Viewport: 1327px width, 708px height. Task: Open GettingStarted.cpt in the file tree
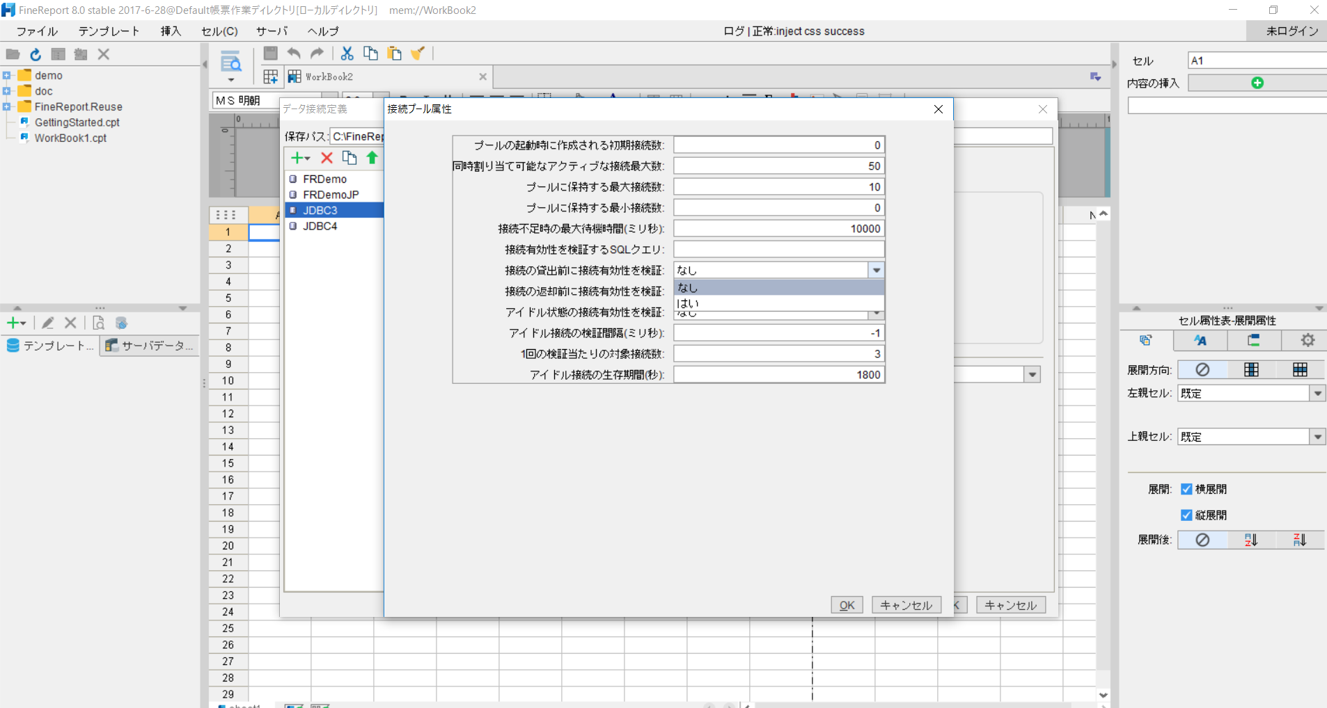77,122
